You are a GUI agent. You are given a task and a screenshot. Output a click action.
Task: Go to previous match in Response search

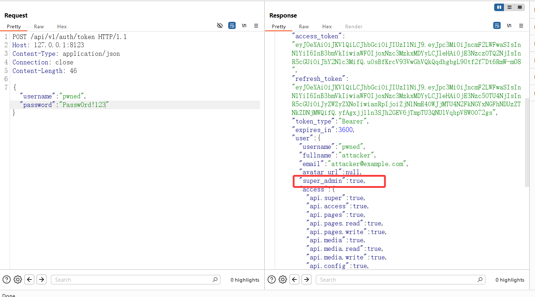coord(295,279)
